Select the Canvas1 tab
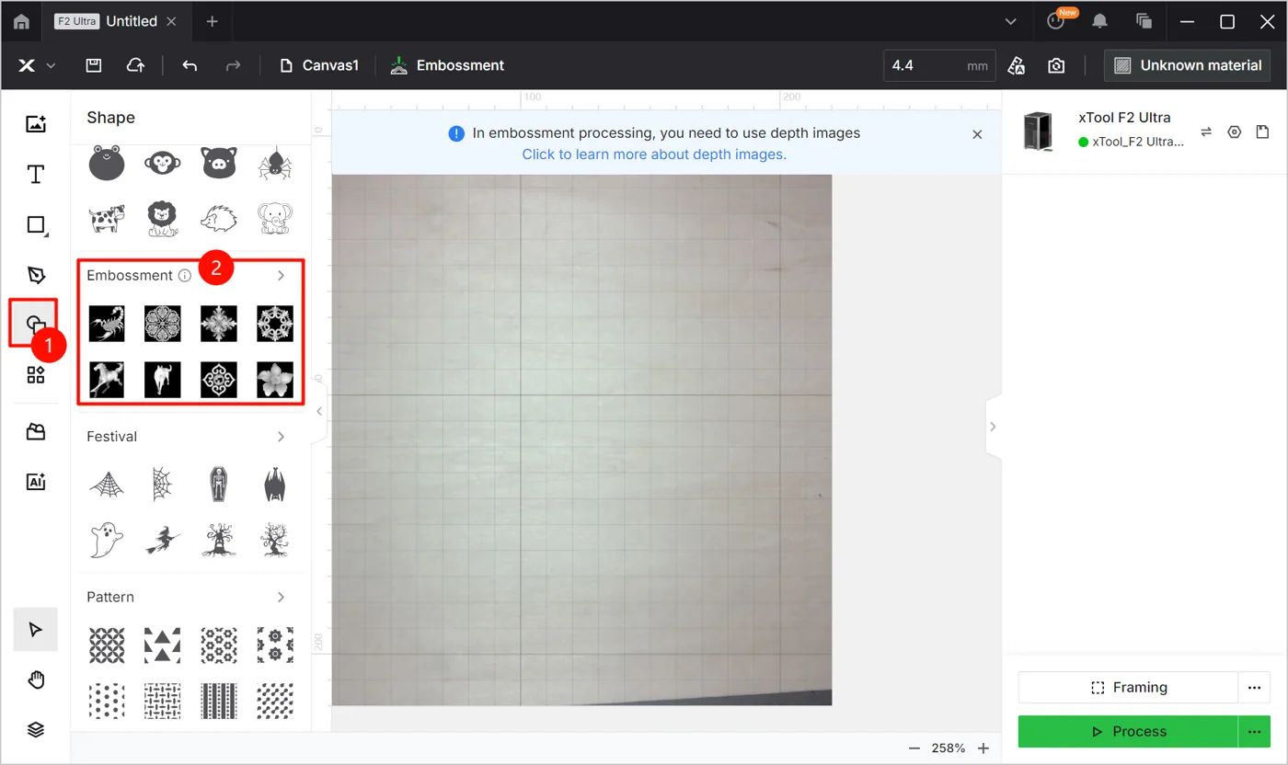The image size is (1288, 765). [319, 65]
